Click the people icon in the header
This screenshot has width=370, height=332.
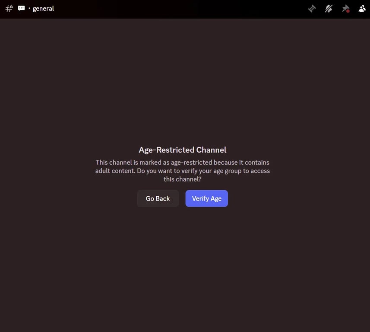click(362, 8)
